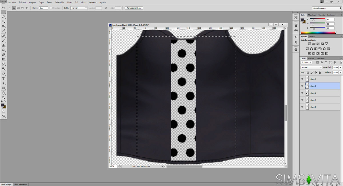
Task: Select the Clone Stamp tool
Action: point(3,45)
